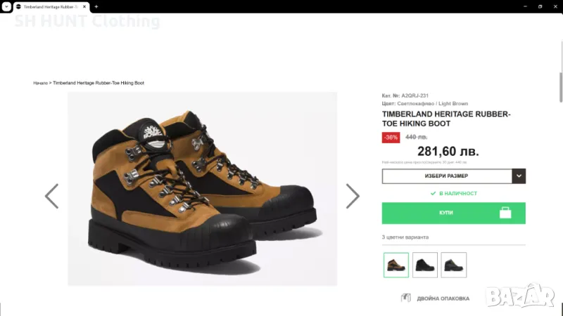563x316 pixels.
Task: Switch to the Timberland Heritage Rubber tab
Action: [49, 6]
